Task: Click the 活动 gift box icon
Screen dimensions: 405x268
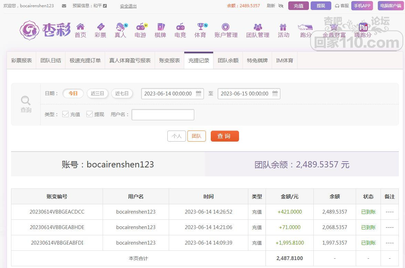Action: click(x=283, y=27)
